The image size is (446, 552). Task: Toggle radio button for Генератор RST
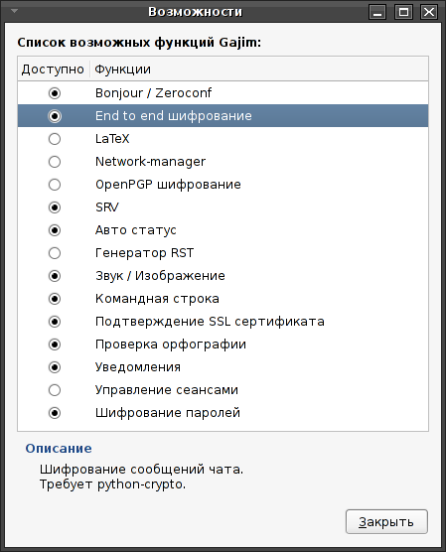(55, 253)
